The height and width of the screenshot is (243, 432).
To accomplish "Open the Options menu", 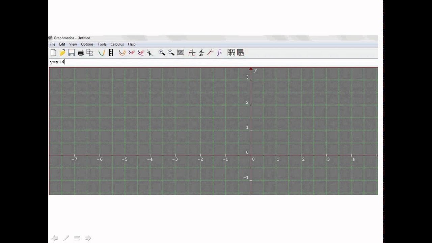I will coord(87,44).
